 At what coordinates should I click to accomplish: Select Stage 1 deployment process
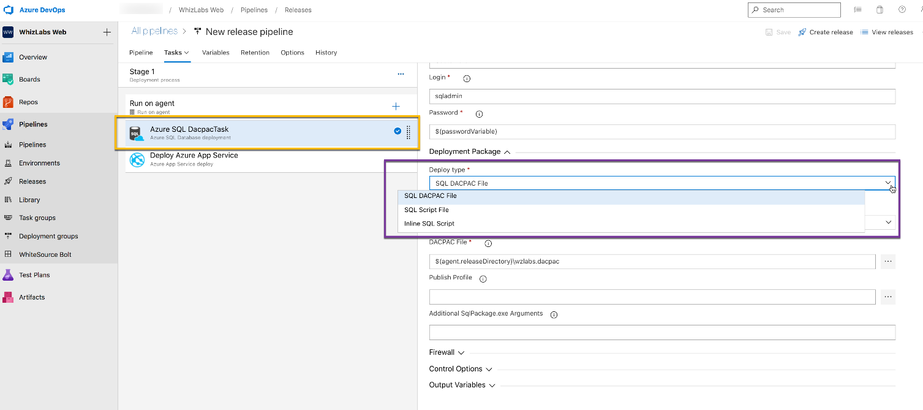coord(268,75)
